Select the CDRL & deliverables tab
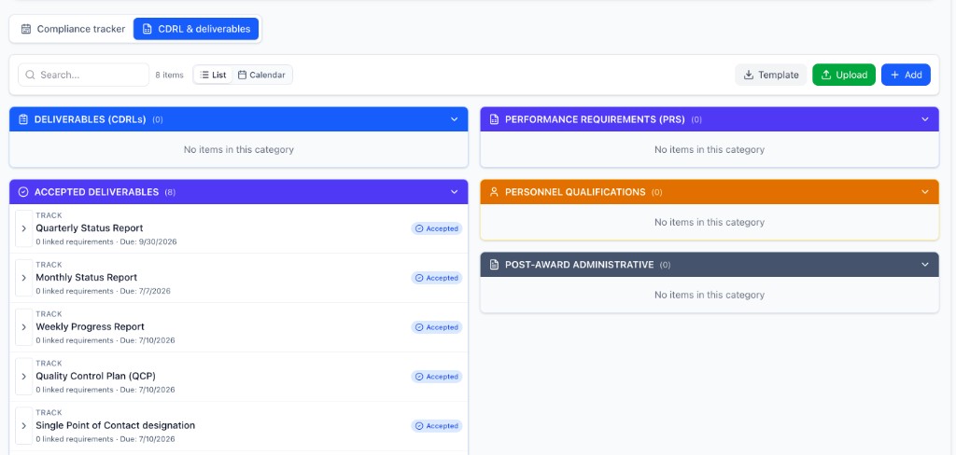956x455 pixels. tap(196, 29)
